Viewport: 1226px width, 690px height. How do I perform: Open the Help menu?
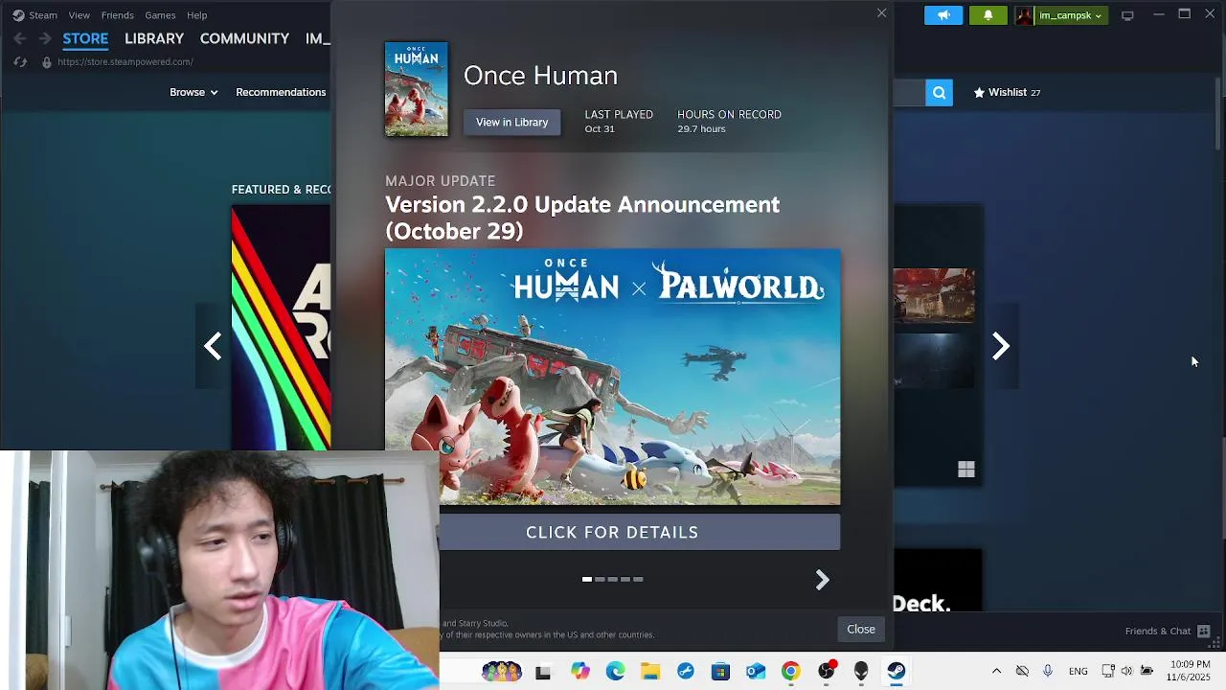coord(197,15)
